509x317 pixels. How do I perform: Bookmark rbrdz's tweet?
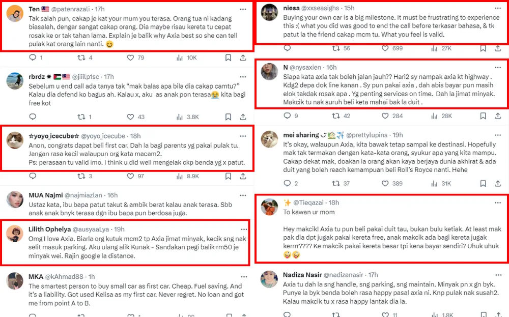click(228, 117)
